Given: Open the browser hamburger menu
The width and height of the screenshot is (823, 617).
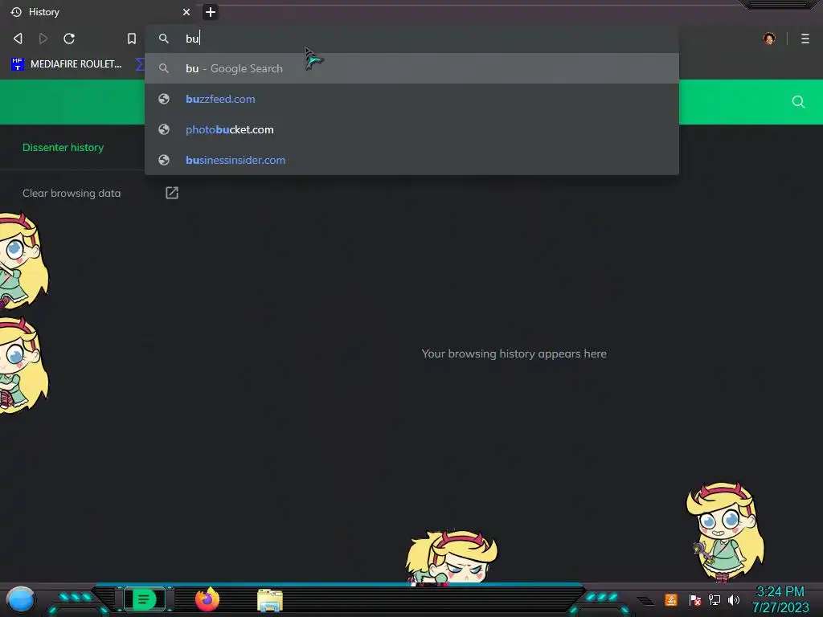Looking at the screenshot, I should click(805, 39).
